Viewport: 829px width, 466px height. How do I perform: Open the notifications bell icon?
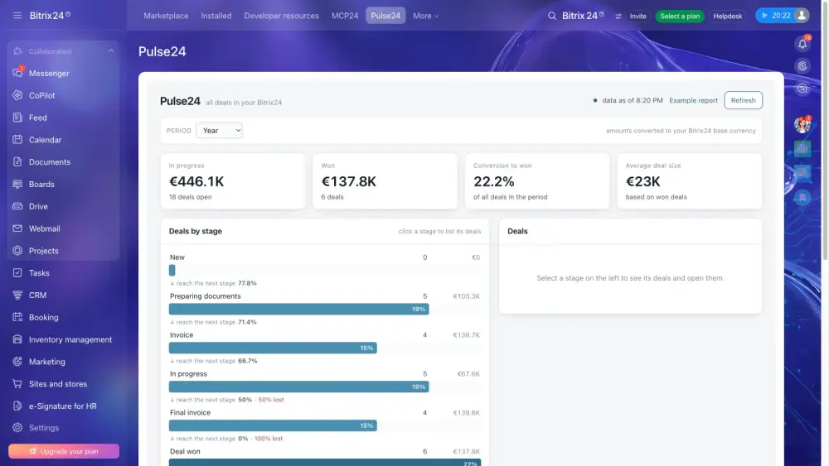pos(802,43)
